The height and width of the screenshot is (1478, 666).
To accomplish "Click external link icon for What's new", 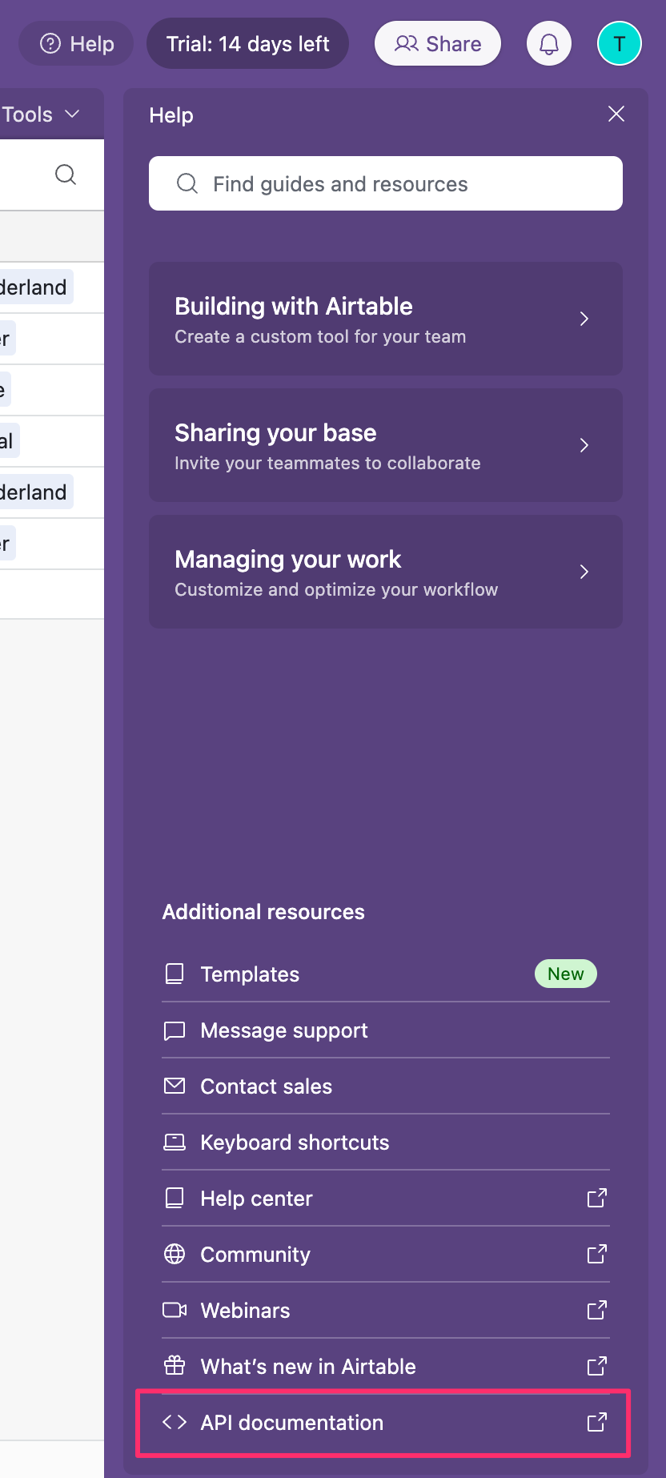I will click(597, 1366).
